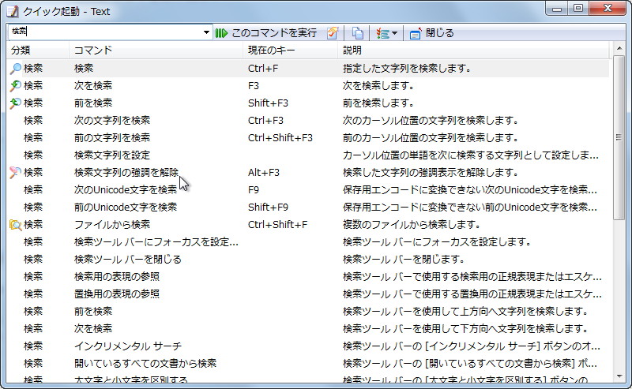Click the Ctrl+F3 key cell
Image resolution: width=632 pixels, height=389 pixels.
265,121
